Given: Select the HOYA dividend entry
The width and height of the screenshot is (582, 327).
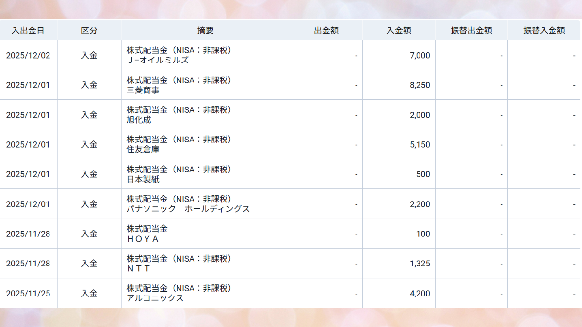Looking at the screenshot, I should 143,239.
